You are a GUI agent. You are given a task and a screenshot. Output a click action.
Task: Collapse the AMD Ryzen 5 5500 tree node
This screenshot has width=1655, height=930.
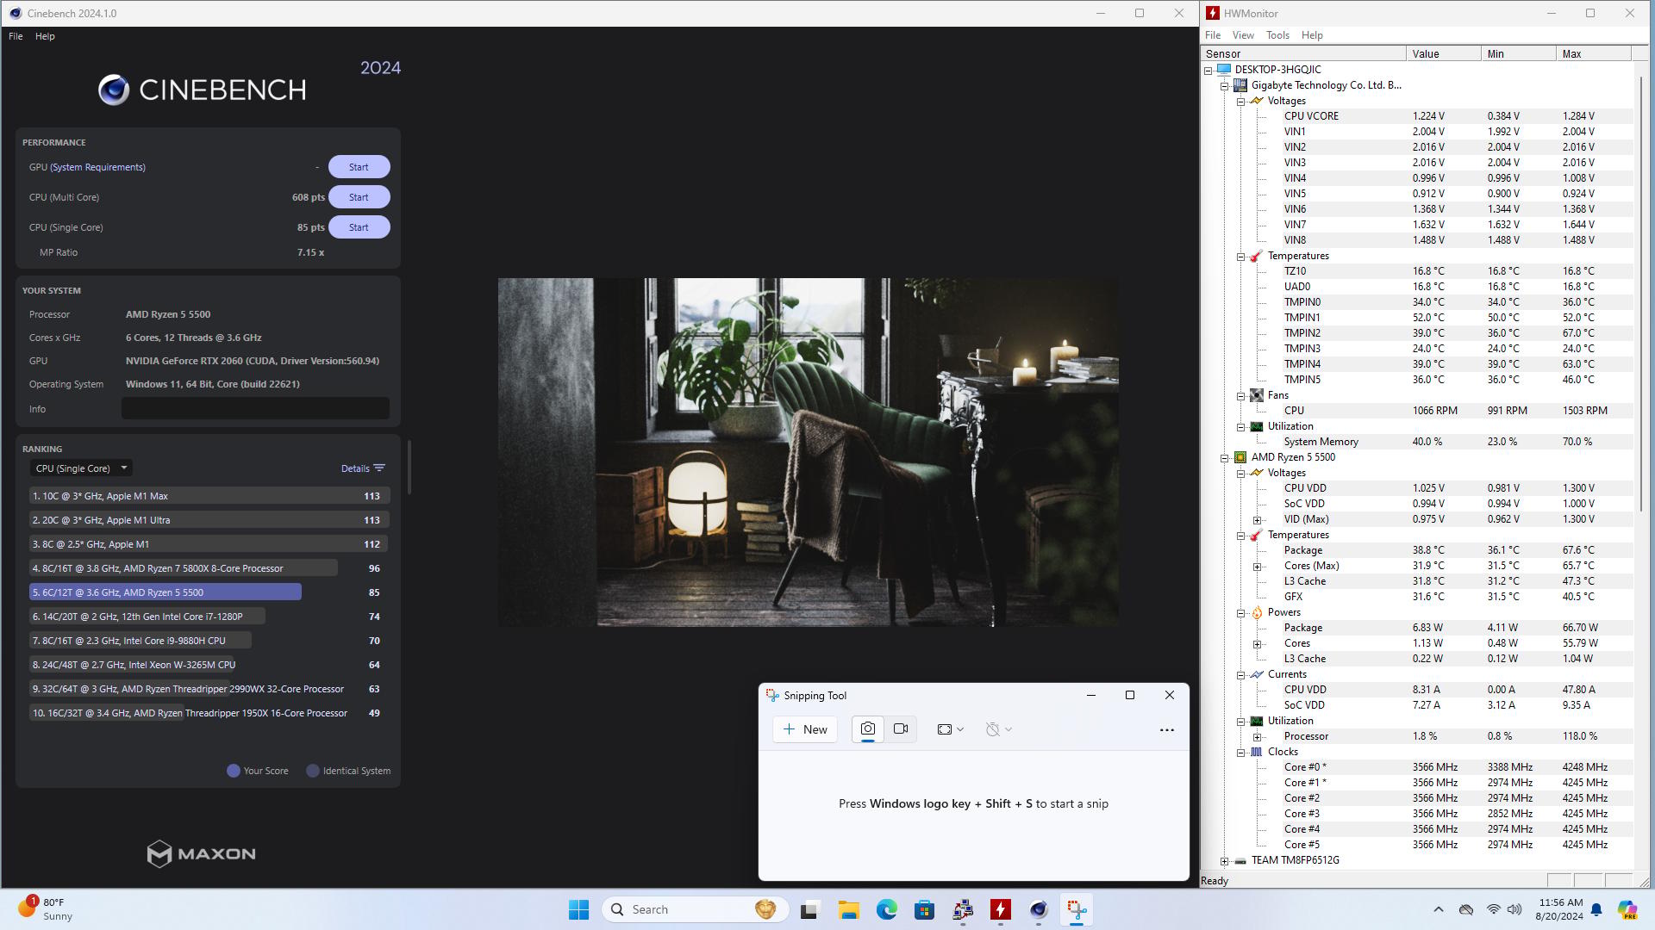[1224, 457]
